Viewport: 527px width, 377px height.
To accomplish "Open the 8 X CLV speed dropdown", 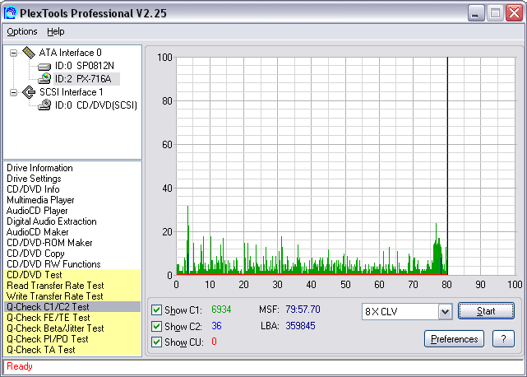I will point(445,311).
